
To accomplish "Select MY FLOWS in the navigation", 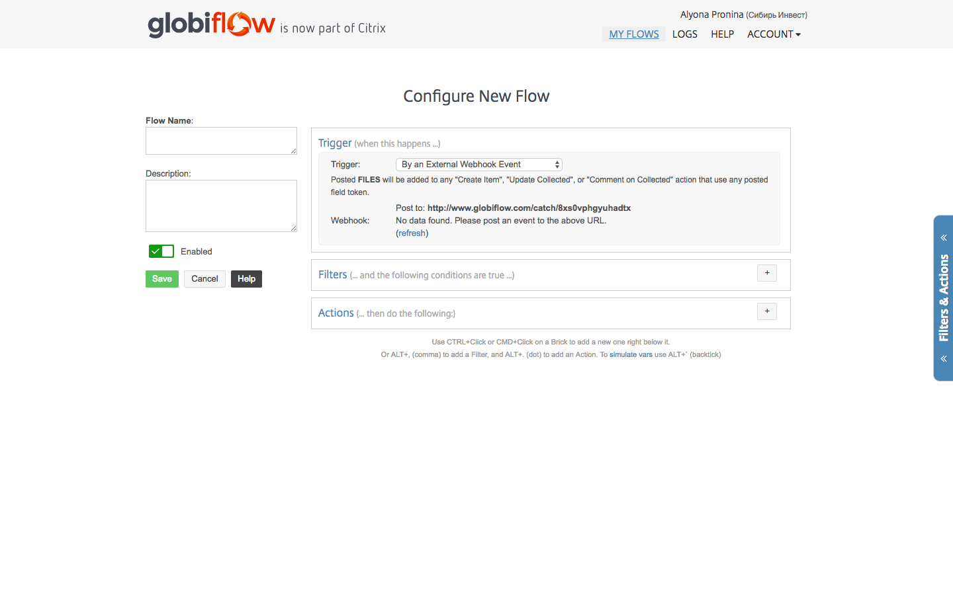I will 633,34.
